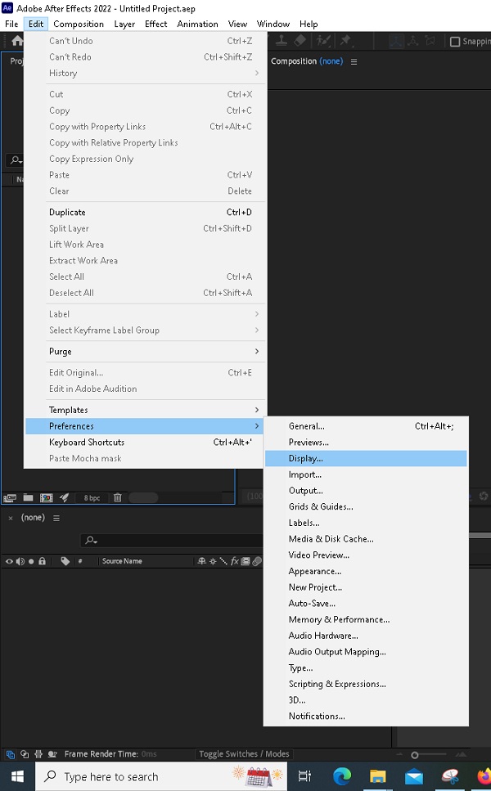Expand Transfer Controls pane icon
Screen dimensions: 491x791
pyautogui.click(x=25, y=755)
